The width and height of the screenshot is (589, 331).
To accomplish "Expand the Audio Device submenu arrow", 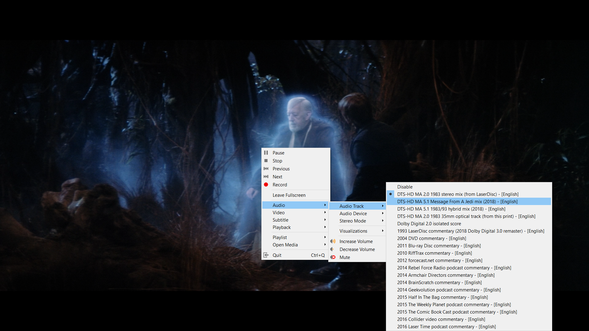I will click(383, 213).
